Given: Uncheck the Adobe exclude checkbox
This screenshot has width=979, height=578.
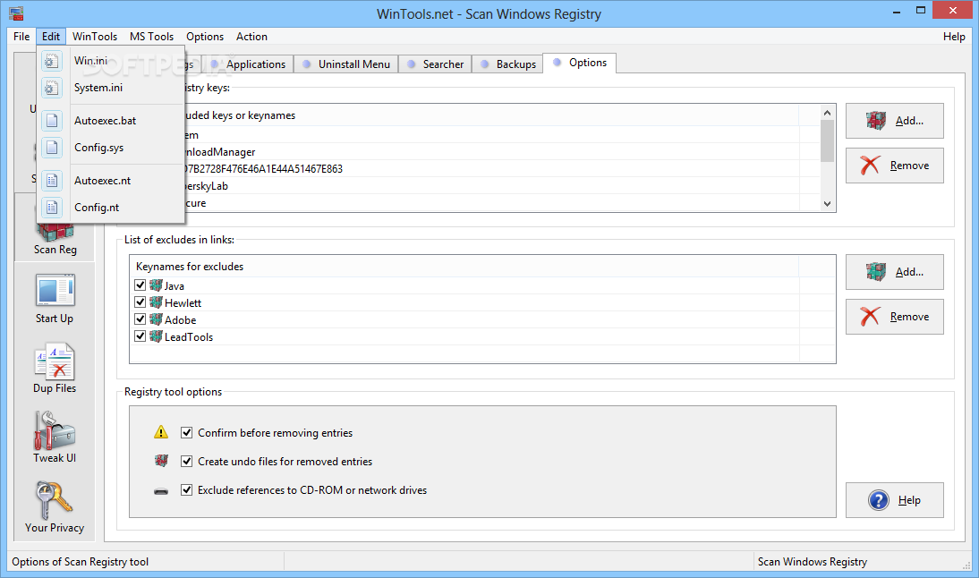Looking at the screenshot, I should coord(140,319).
